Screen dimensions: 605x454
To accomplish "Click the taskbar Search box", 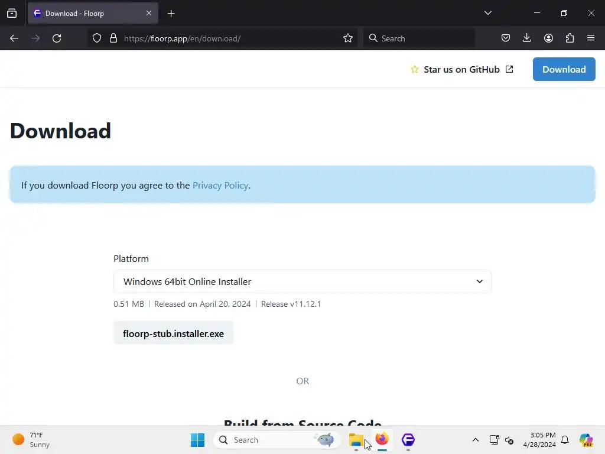I will [x=277, y=440].
